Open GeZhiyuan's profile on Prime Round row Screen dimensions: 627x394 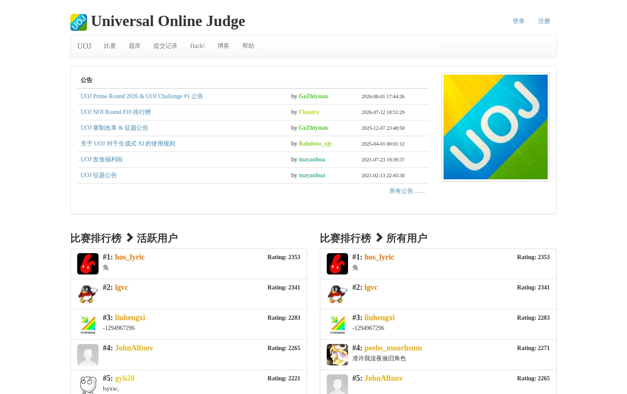(x=313, y=96)
